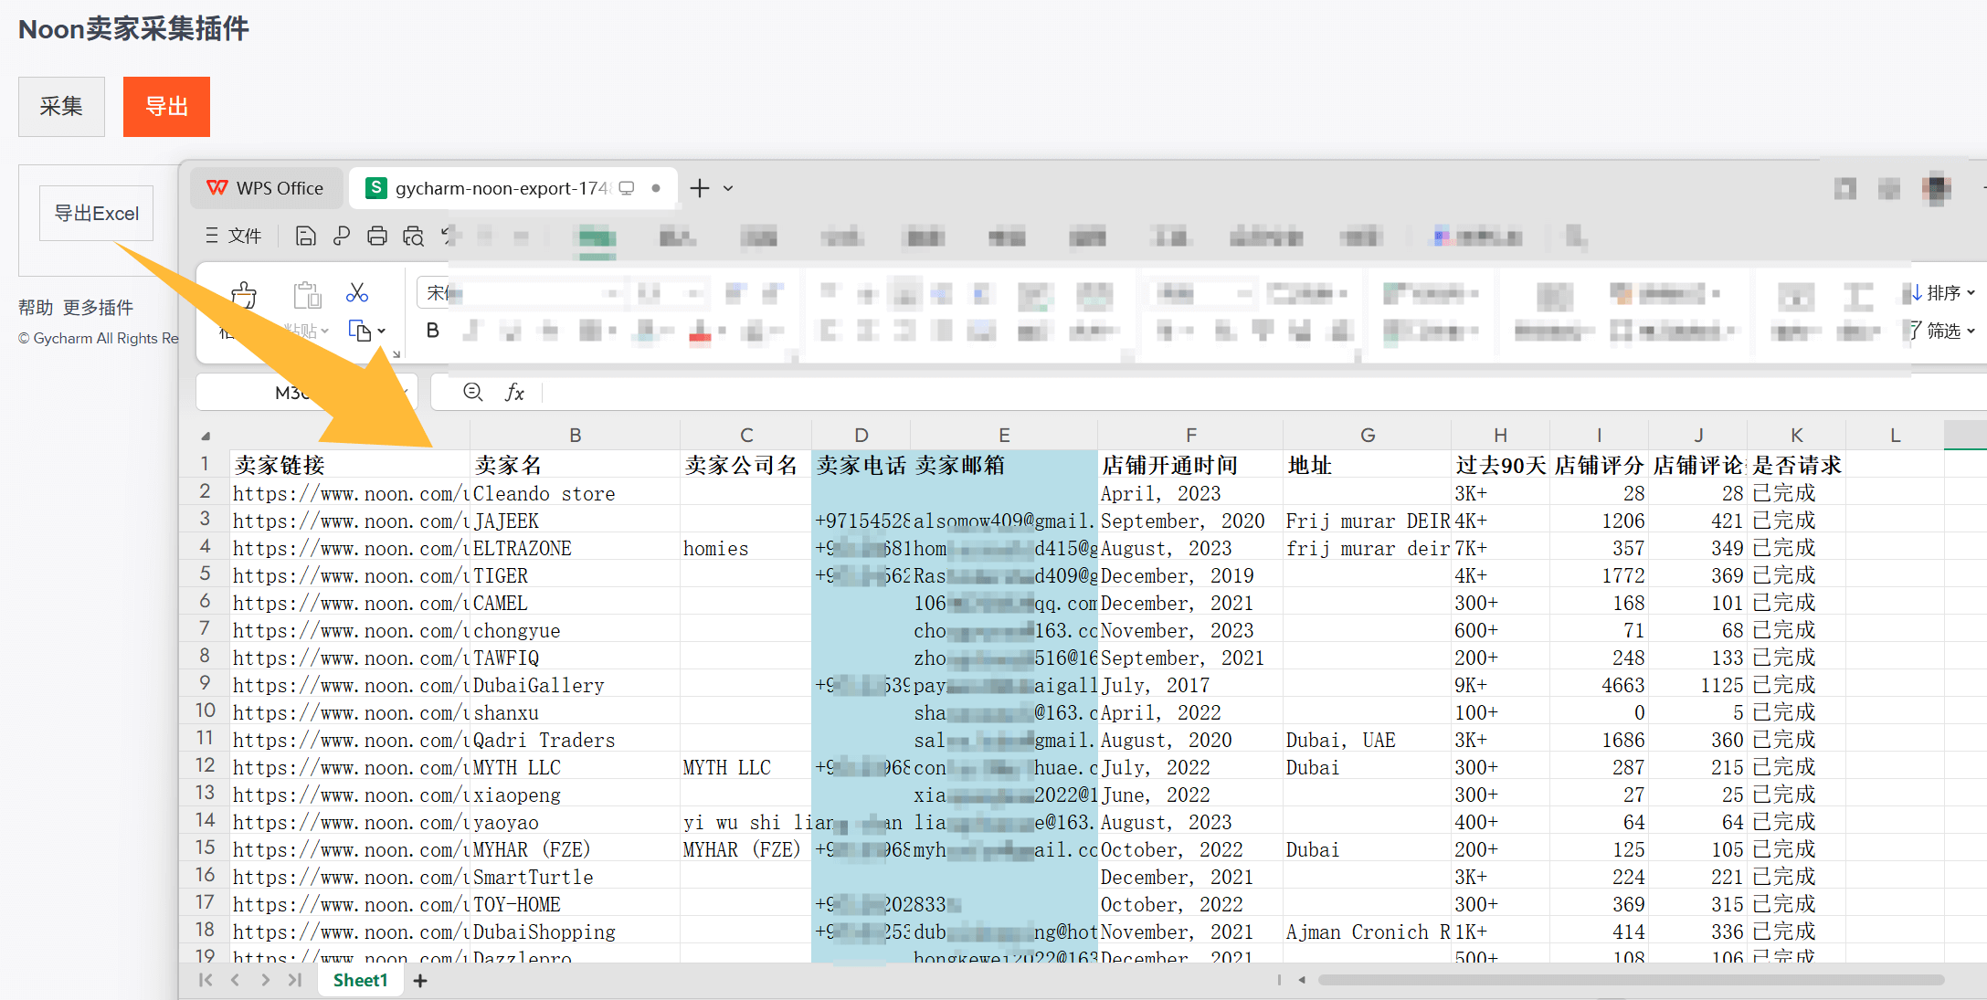The width and height of the screenshot is (1987, 1000).
Task: Open the 更多插件 more plugins link
Action: pos(98,308)
